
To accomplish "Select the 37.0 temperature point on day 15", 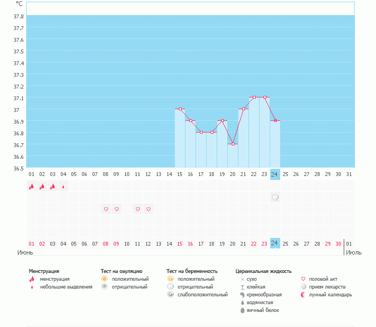I will (180, 109).
